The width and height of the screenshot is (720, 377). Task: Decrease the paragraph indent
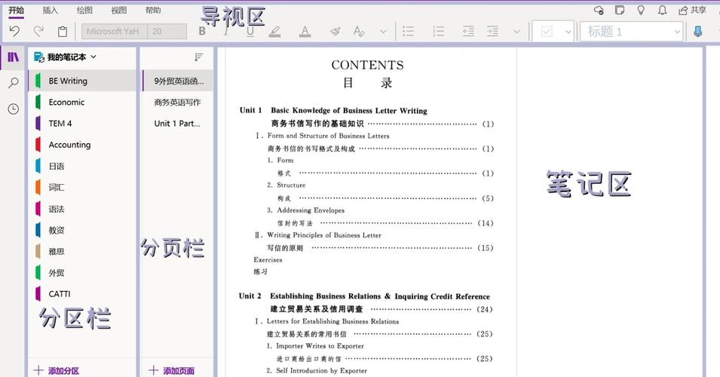[x=468, y=31]
